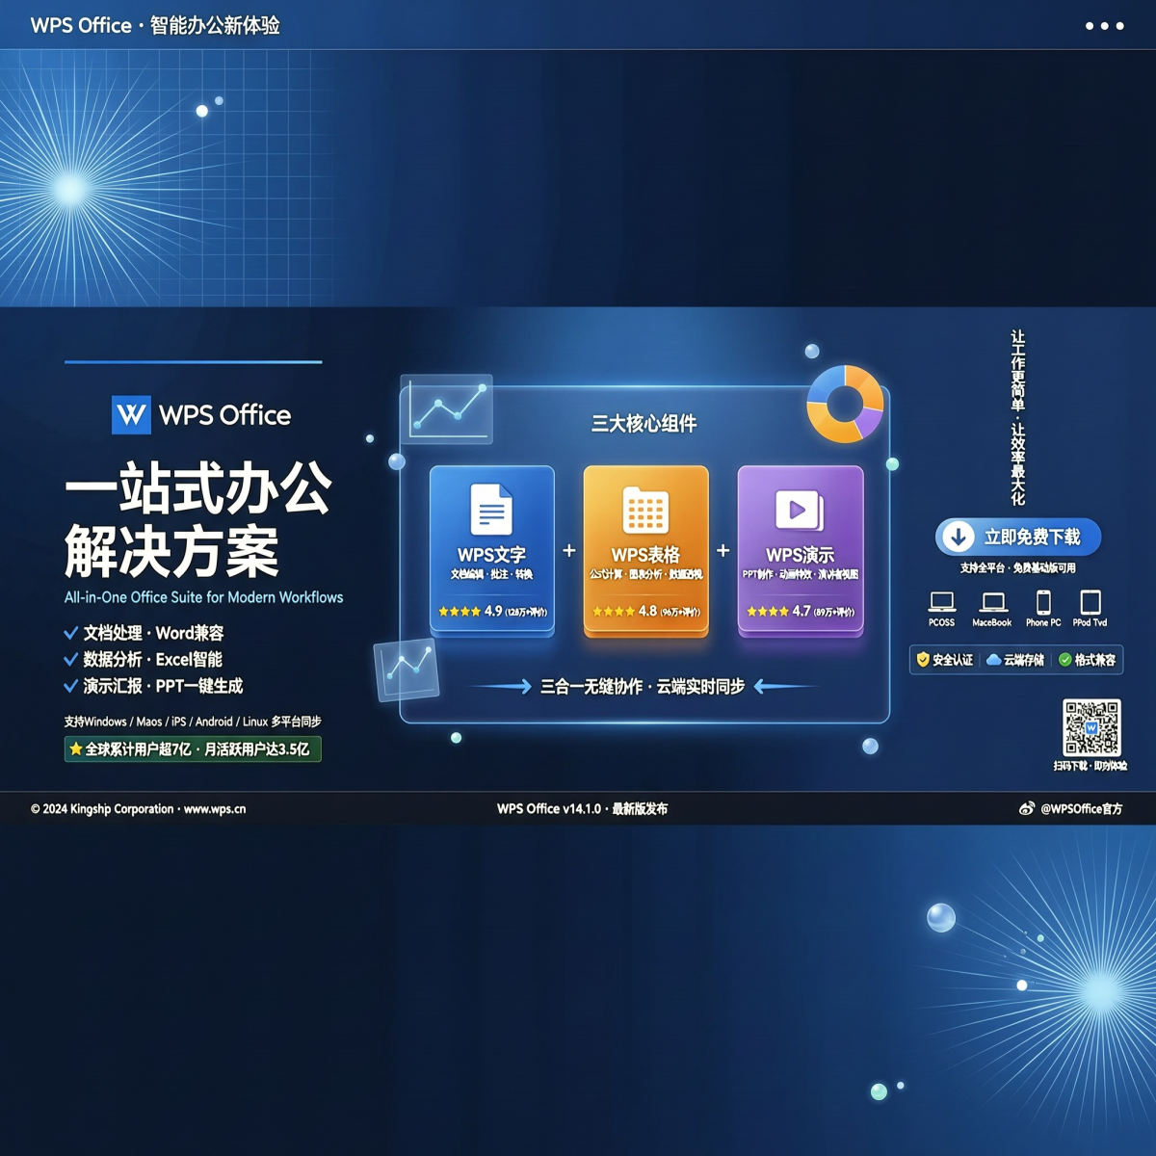Choose the MaceBook laptop platform icon
This screenshot has height=1156, width=1156.
[992, 602]
